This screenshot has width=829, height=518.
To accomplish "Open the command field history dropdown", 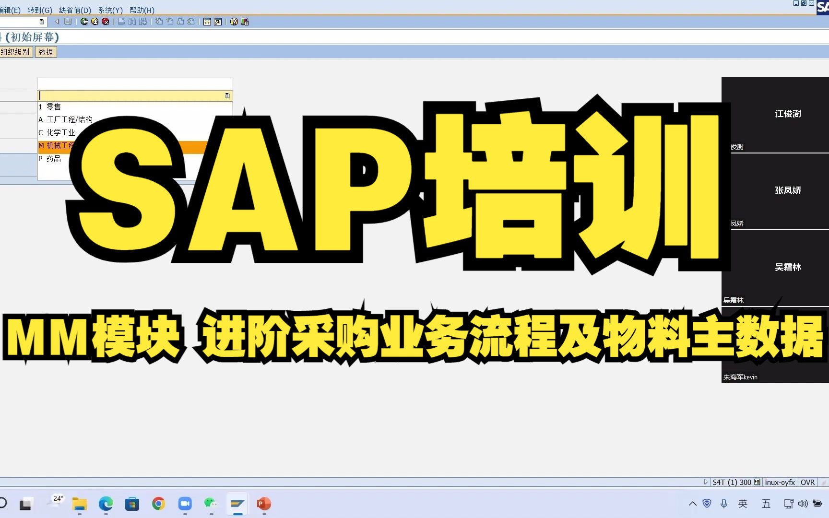I will 42,22.
